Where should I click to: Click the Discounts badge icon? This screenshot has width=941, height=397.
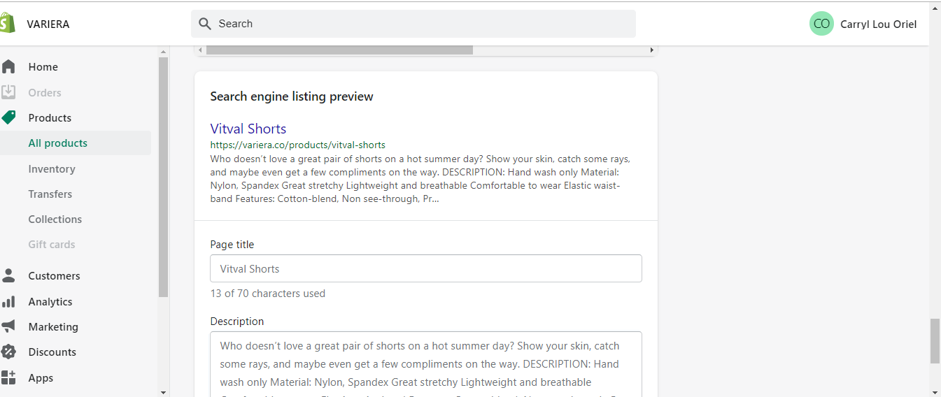8,352
